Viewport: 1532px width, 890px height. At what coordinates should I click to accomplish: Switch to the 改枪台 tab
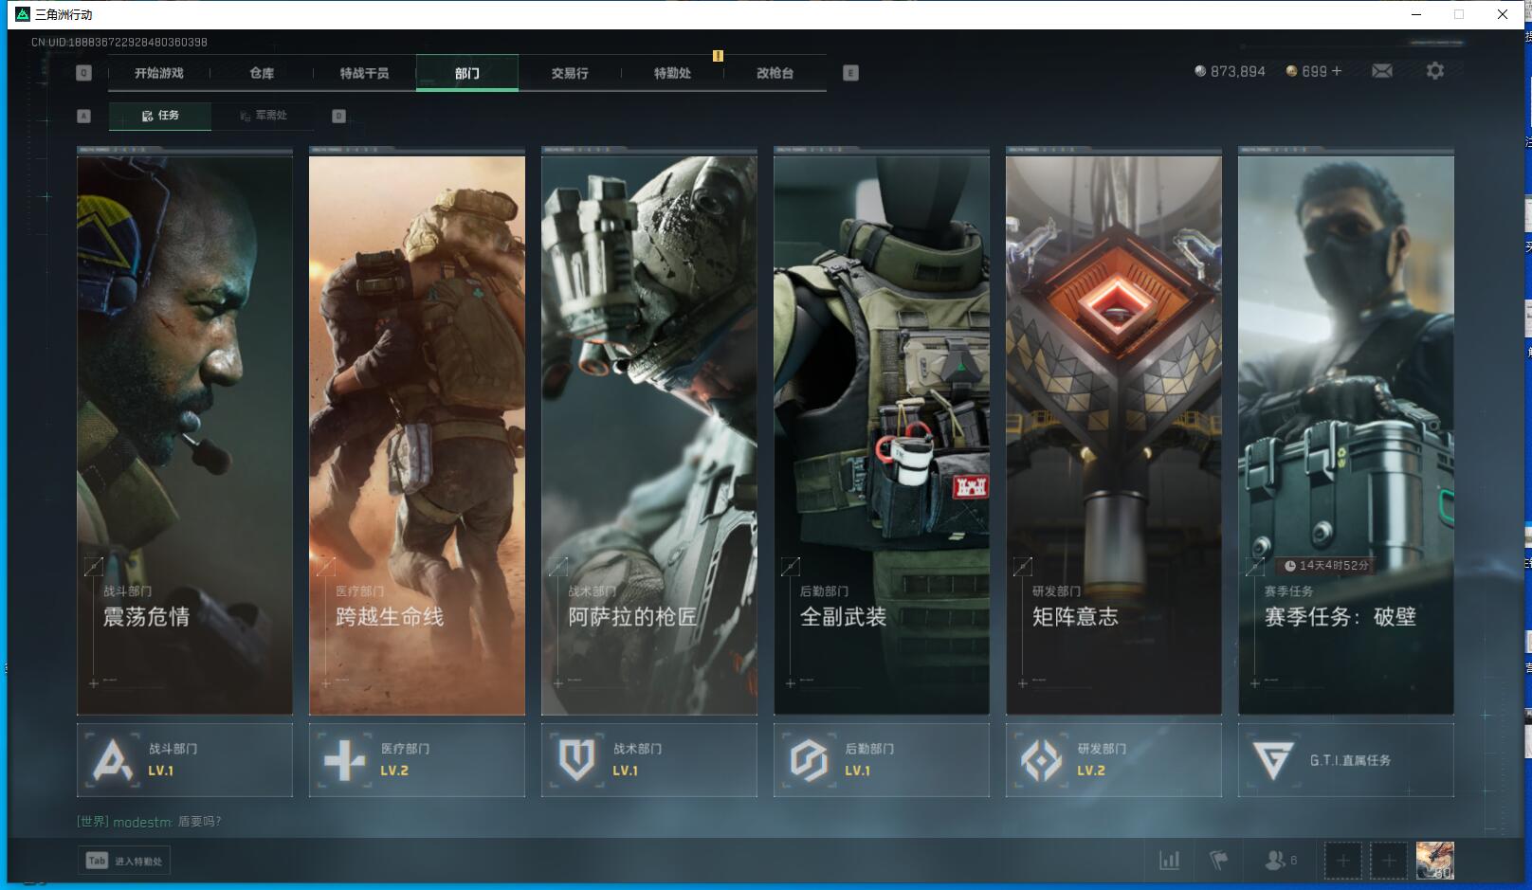775,73
